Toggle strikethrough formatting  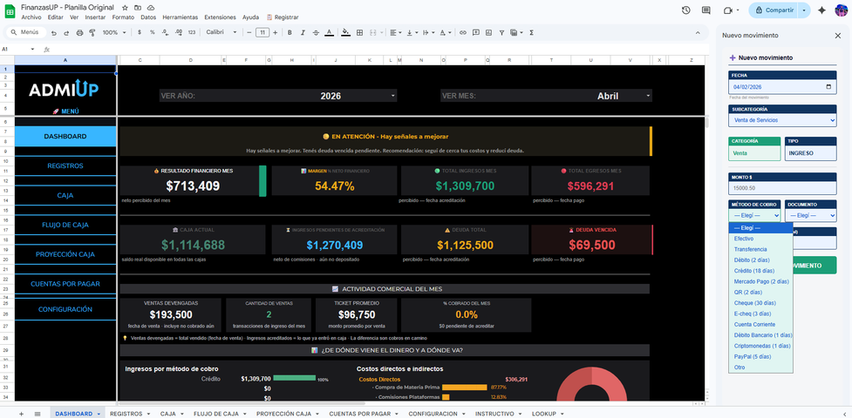315,32
